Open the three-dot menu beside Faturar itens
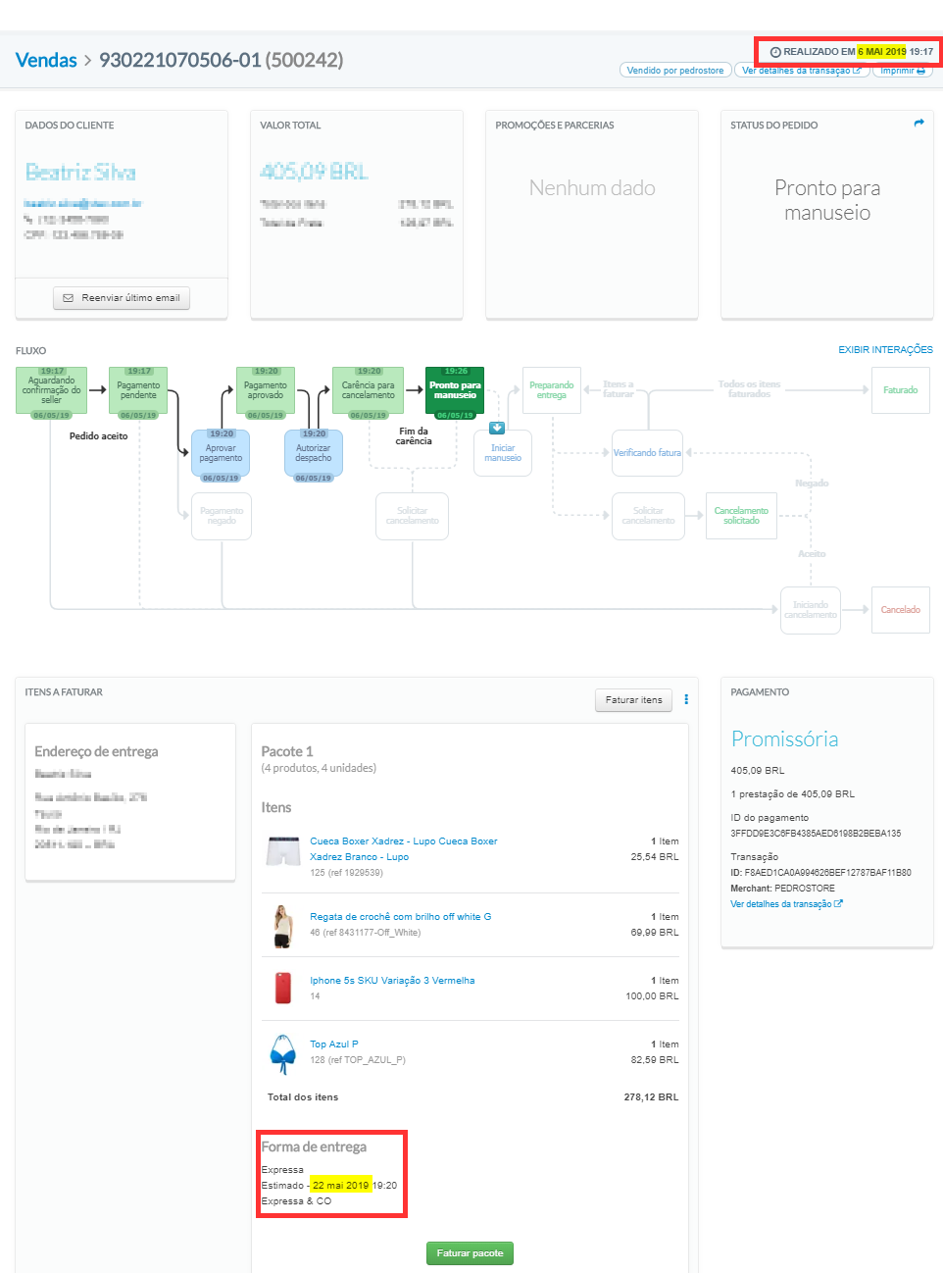The image size is (943, 1273). (686, 699)
